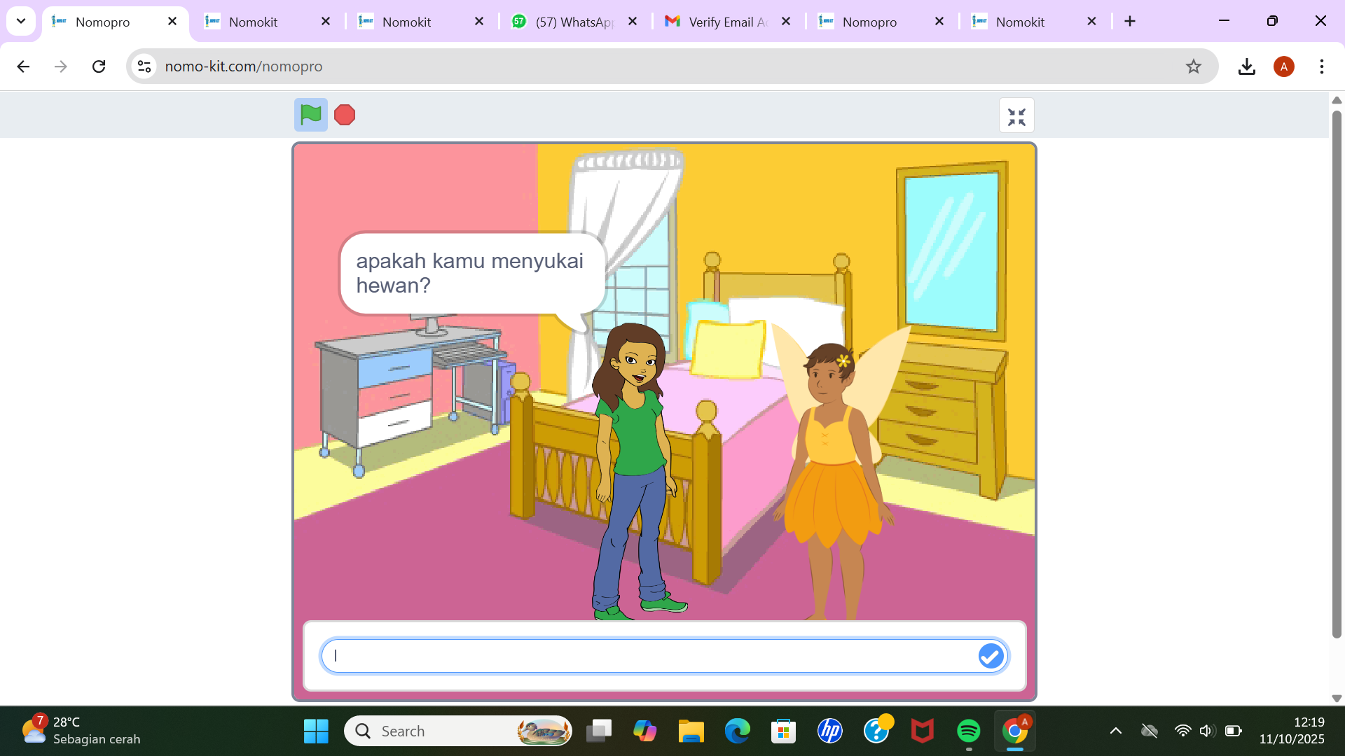Reload the nomo-kit page
Screen dimensions: 1345x756
[x=99, y=66]
